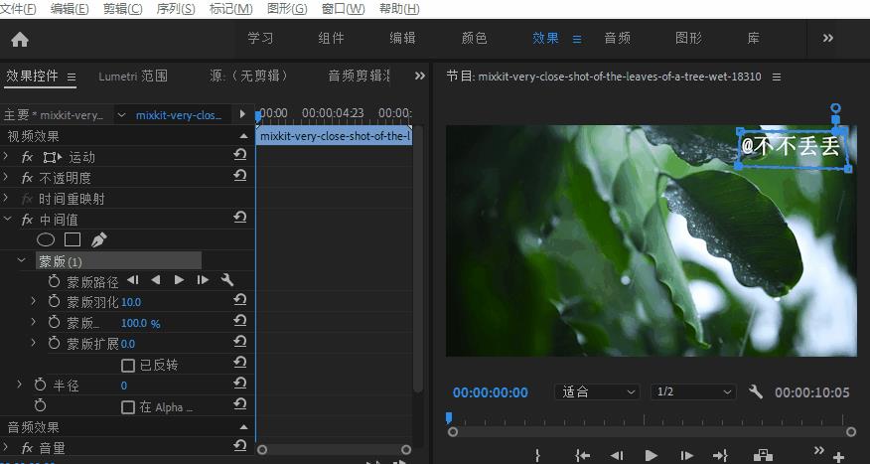The image size is (870, 464).
Task: Toggle the 音量 fx effect
Action: tap(27, 448)
